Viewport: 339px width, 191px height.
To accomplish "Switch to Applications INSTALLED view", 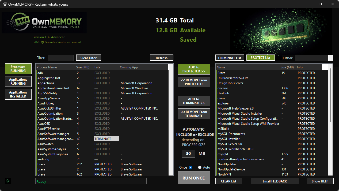I will pos(18,94).
